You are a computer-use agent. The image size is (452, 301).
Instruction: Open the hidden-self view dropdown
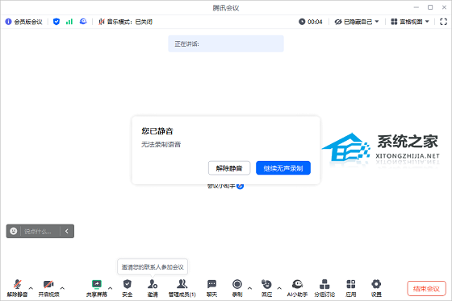pyautogui.click(x=357, y=22)
